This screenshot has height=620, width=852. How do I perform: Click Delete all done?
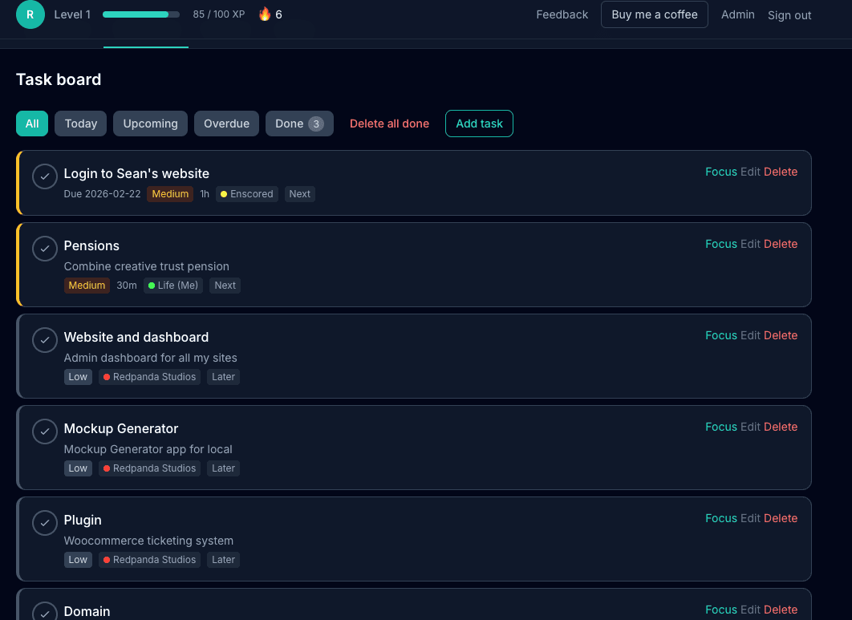tap(389, 124)
